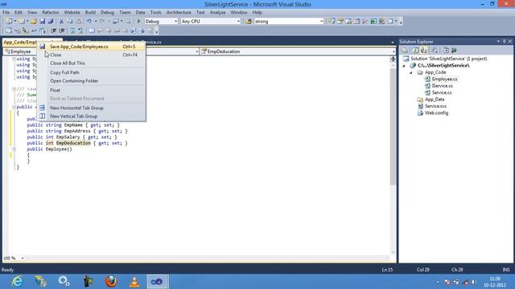Screen dimensions: 515x289
Task: Select Save App_Code/Employee.cs in context menu
Action: (91, 47)
